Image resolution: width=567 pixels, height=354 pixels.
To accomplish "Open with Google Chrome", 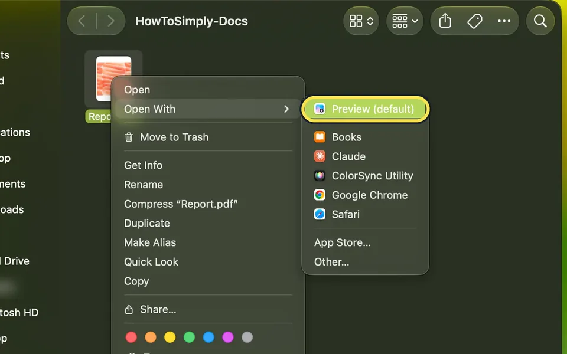I will click(x=365, y=195).
